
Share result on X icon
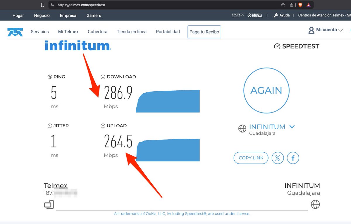pyautogui.click(x=278, y=158)
